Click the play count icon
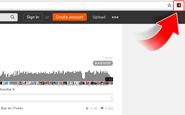185x115 pixels. [x=87, y=108]
